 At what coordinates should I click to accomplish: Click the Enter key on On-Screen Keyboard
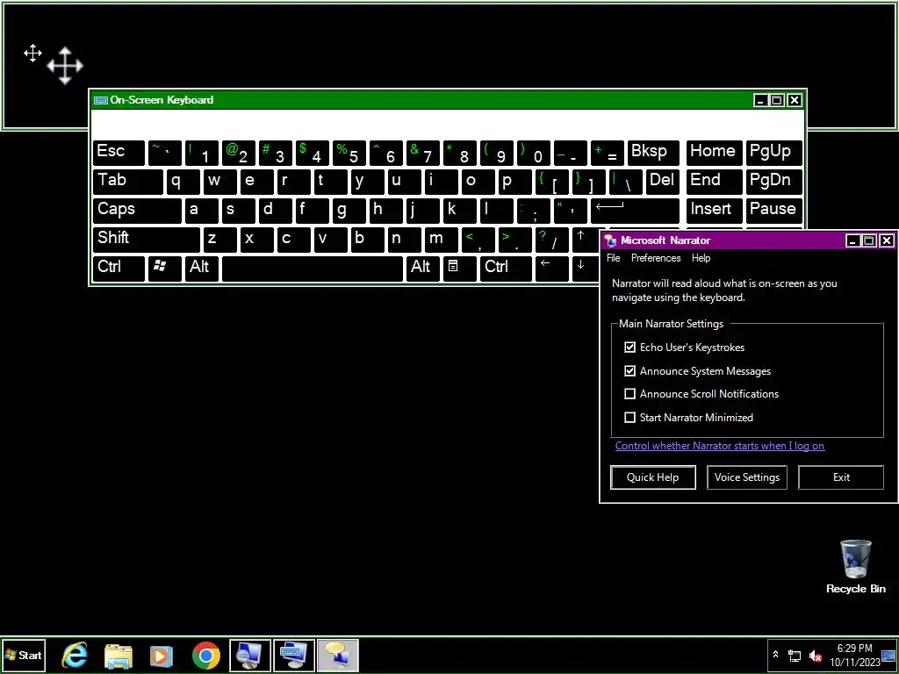coord(635,211)
